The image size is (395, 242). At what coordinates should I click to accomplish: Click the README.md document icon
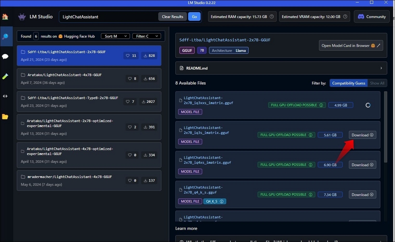point(181,68)
